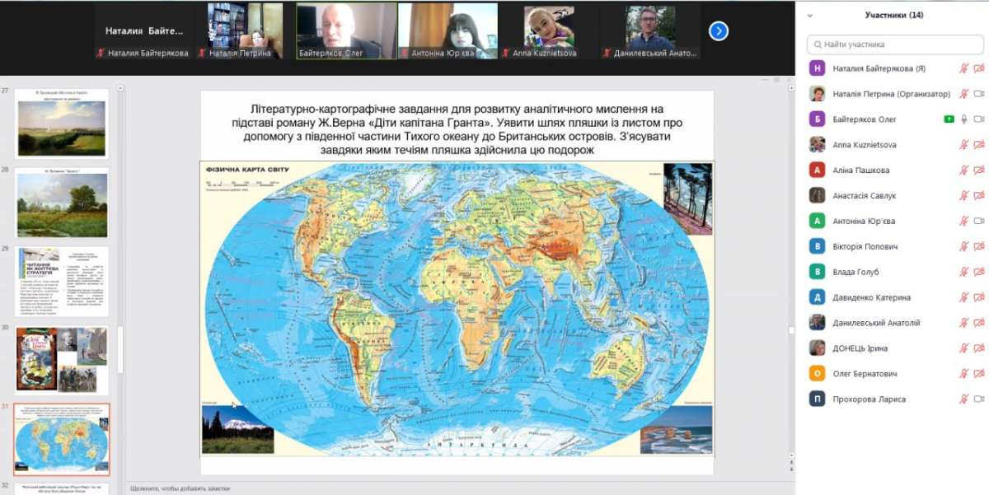Click camera icon next to Антоніна Юр'єва
The image size is (989, 495).
coord(979,222)
